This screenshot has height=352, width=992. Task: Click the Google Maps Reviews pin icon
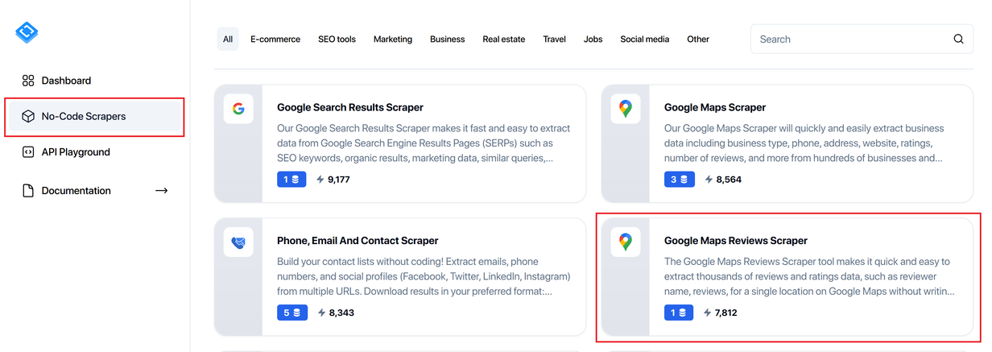click(x=626, y=242)
